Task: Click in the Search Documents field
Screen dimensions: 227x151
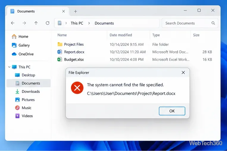Action: 190,23
